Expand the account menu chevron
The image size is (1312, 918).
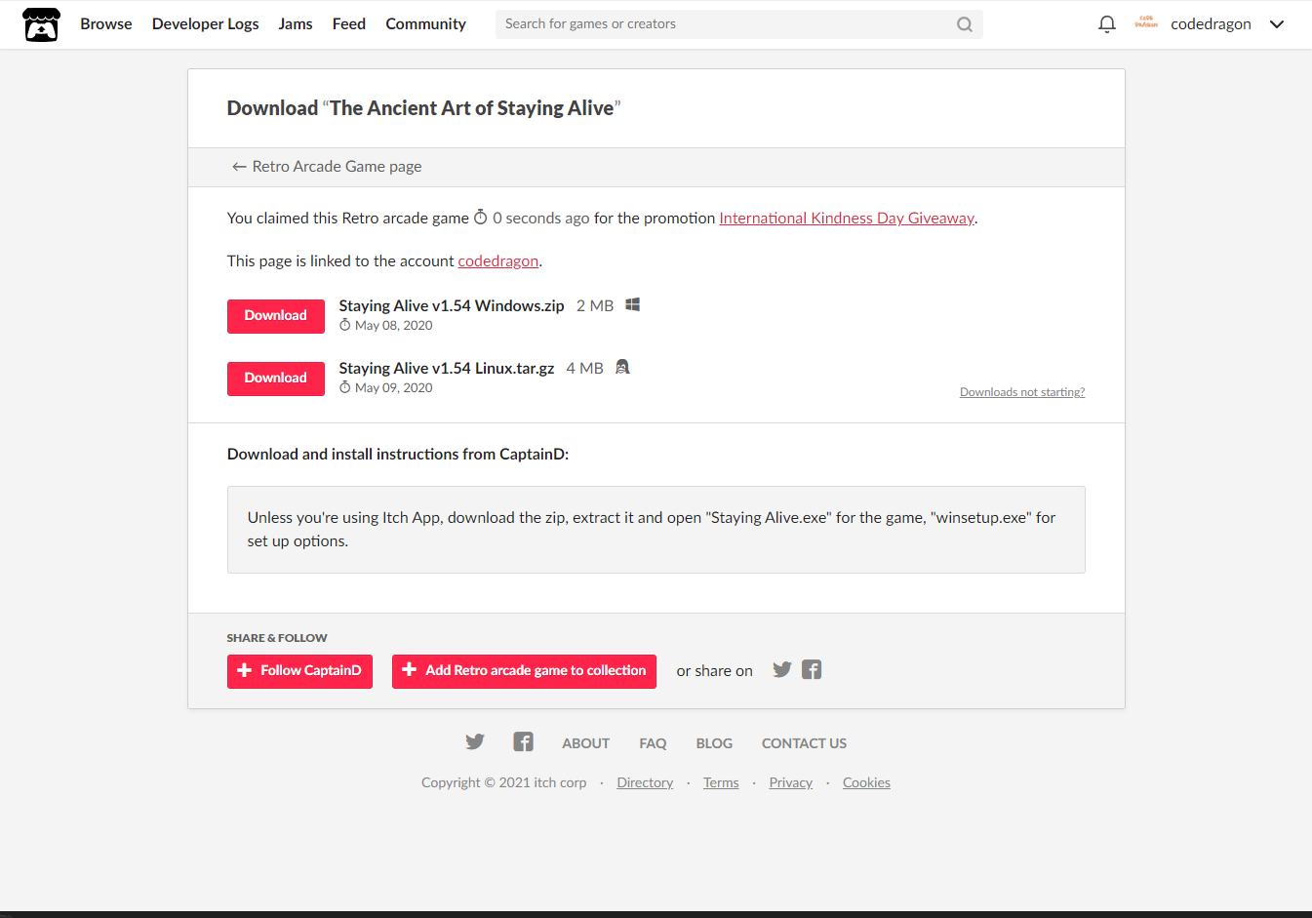click(1277, 24)
